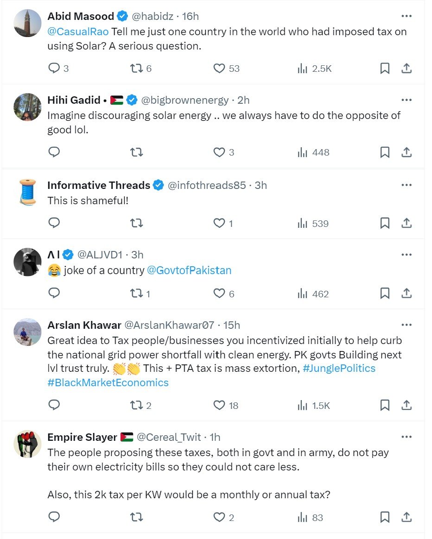
Task: Retweet Abid Masood's solar tax question
Action: [x=136, y=69]
